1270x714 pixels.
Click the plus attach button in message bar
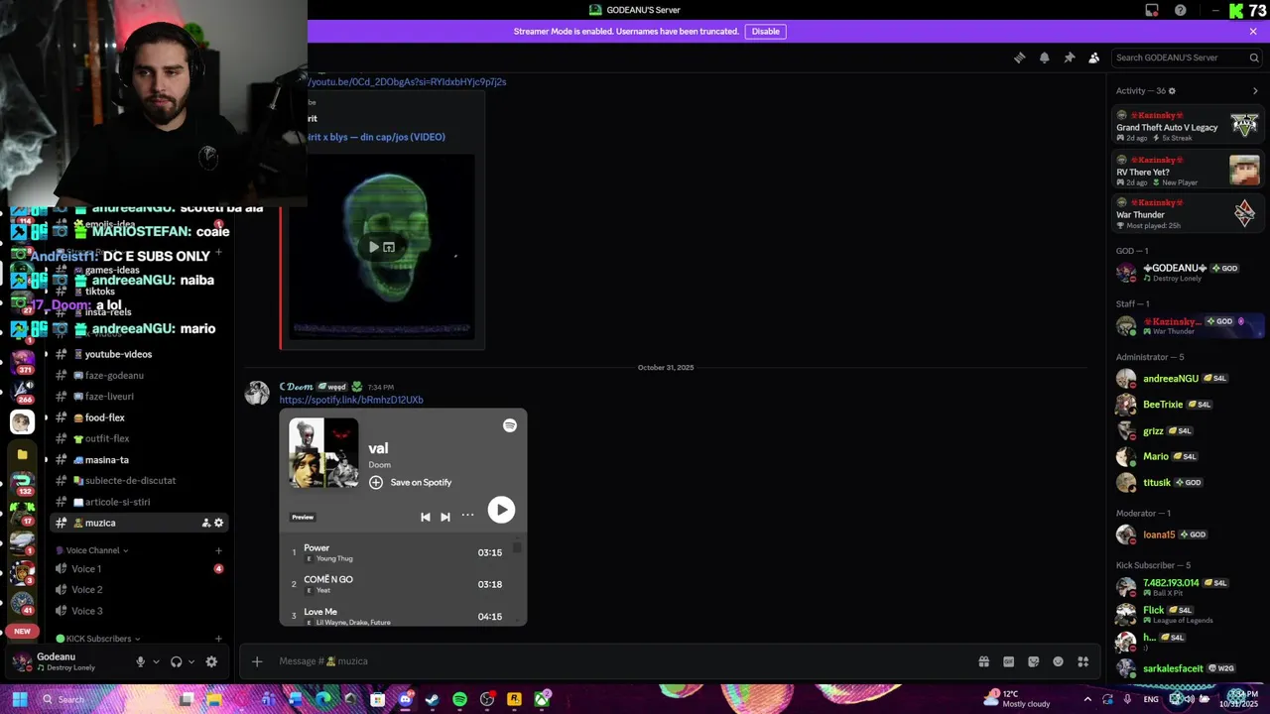(x=257, y=661)
